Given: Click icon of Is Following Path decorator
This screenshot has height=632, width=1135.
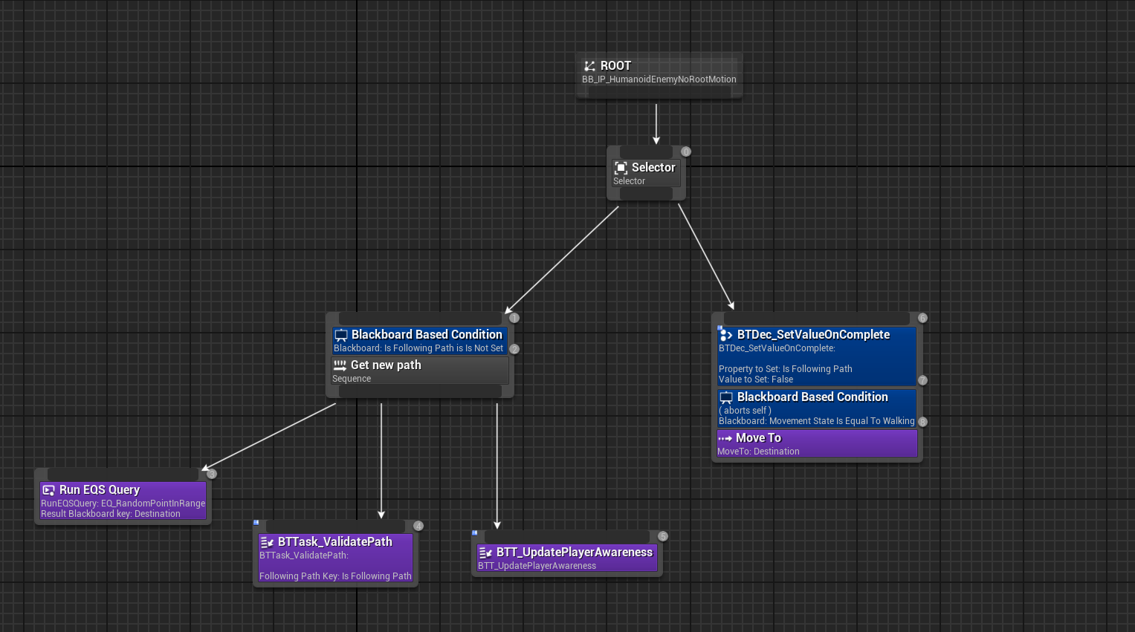Looking at the screenshot, I should 341,335.
